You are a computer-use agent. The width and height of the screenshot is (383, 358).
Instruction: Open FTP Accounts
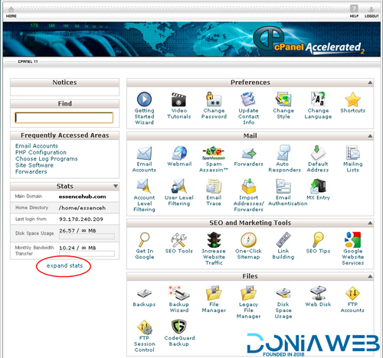coord(352,299)
